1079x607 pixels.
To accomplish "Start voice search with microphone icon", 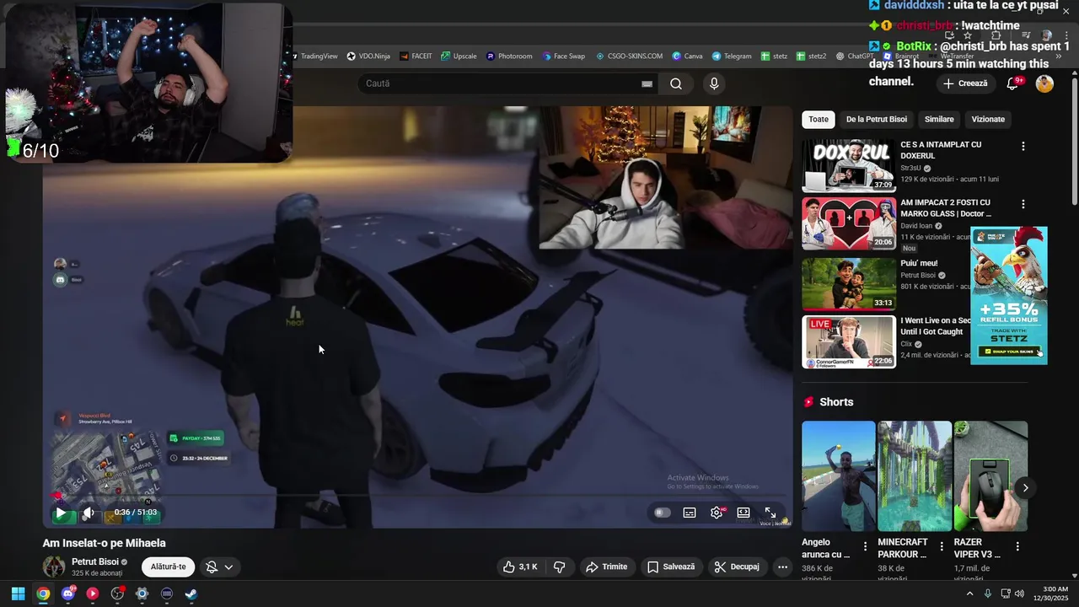I will 714,83.
